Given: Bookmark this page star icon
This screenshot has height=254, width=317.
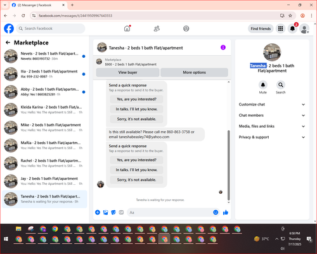Looking at the screenshot, I should [x=290, y=16].
